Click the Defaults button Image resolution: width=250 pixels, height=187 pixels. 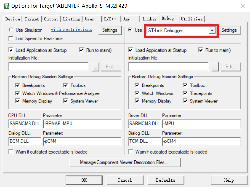[166, 180]
